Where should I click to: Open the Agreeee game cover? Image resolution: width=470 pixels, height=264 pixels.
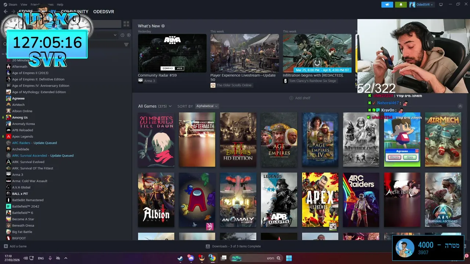point(402,140)
